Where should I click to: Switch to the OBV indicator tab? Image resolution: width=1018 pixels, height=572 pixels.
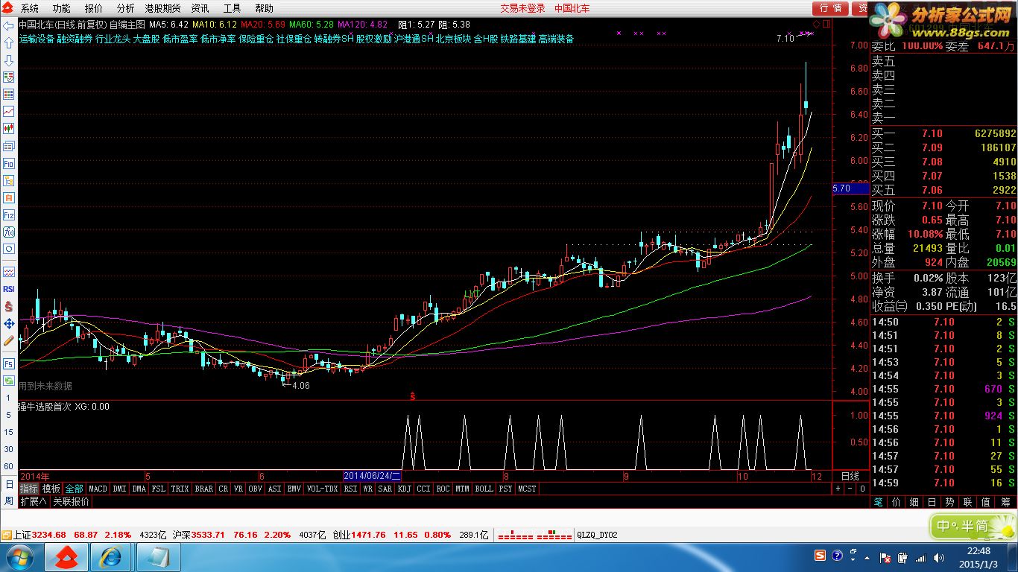[x=255, y=489]
